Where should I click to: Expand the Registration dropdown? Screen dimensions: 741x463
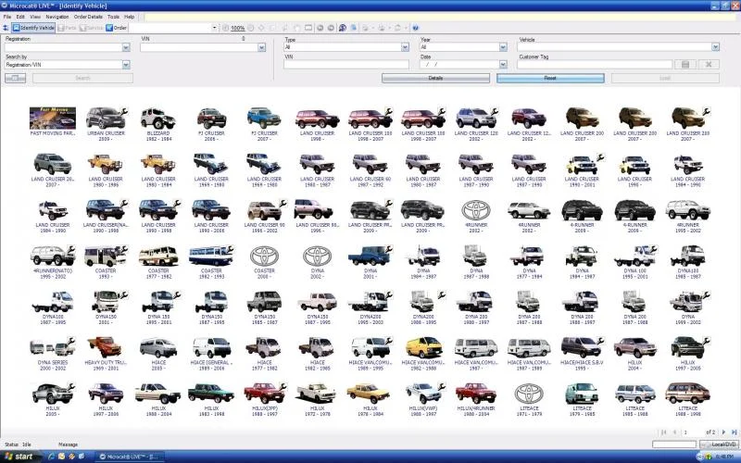tap(126, 48)
